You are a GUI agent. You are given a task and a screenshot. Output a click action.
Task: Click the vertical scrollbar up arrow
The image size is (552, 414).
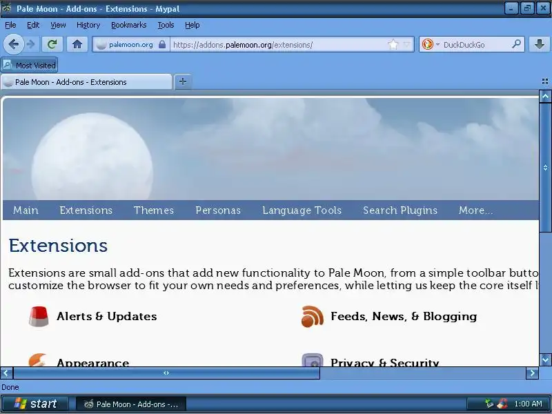click(545, 96)
